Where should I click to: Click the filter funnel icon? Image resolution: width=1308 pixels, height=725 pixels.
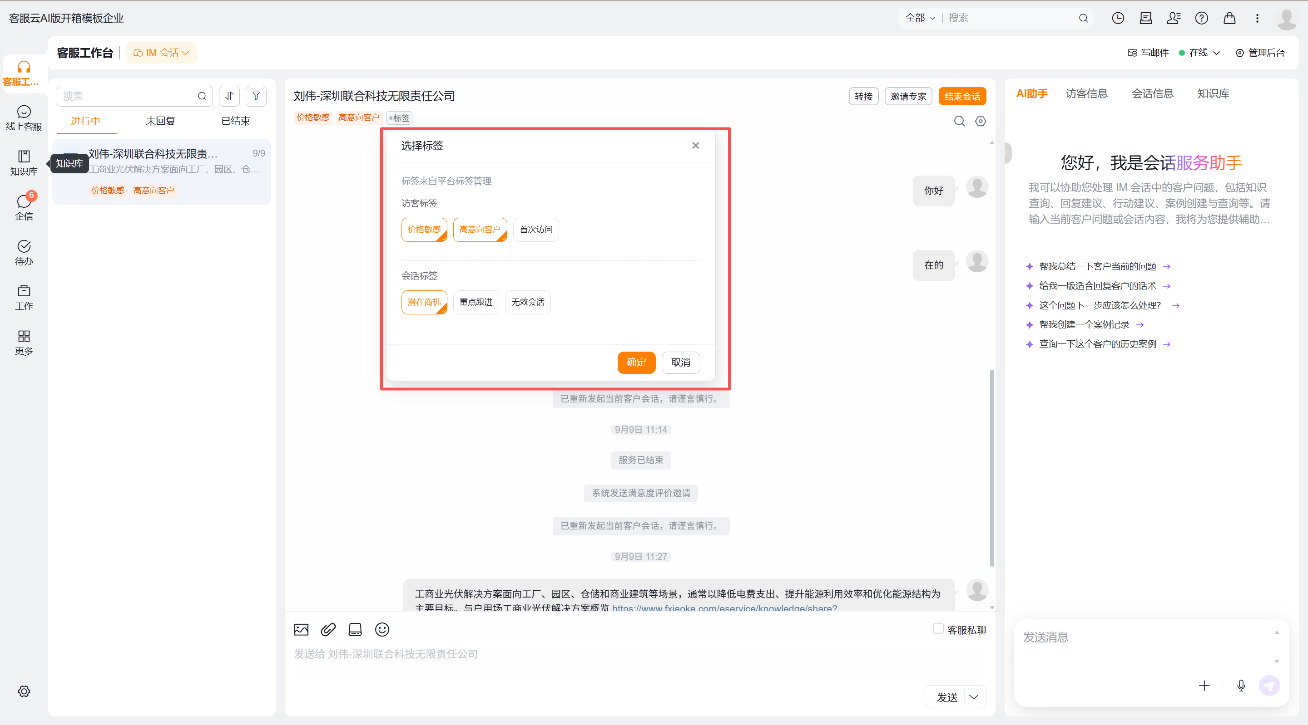pos(256,96)
